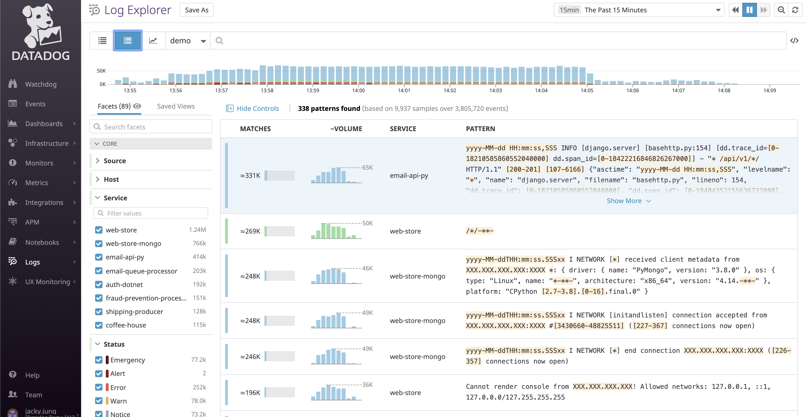Click the 14:00 mark on timeline
The image size is (807, 417).
click(358, 90)
